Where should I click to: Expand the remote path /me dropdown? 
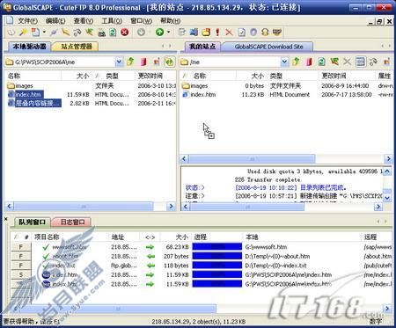pos(284,62)
